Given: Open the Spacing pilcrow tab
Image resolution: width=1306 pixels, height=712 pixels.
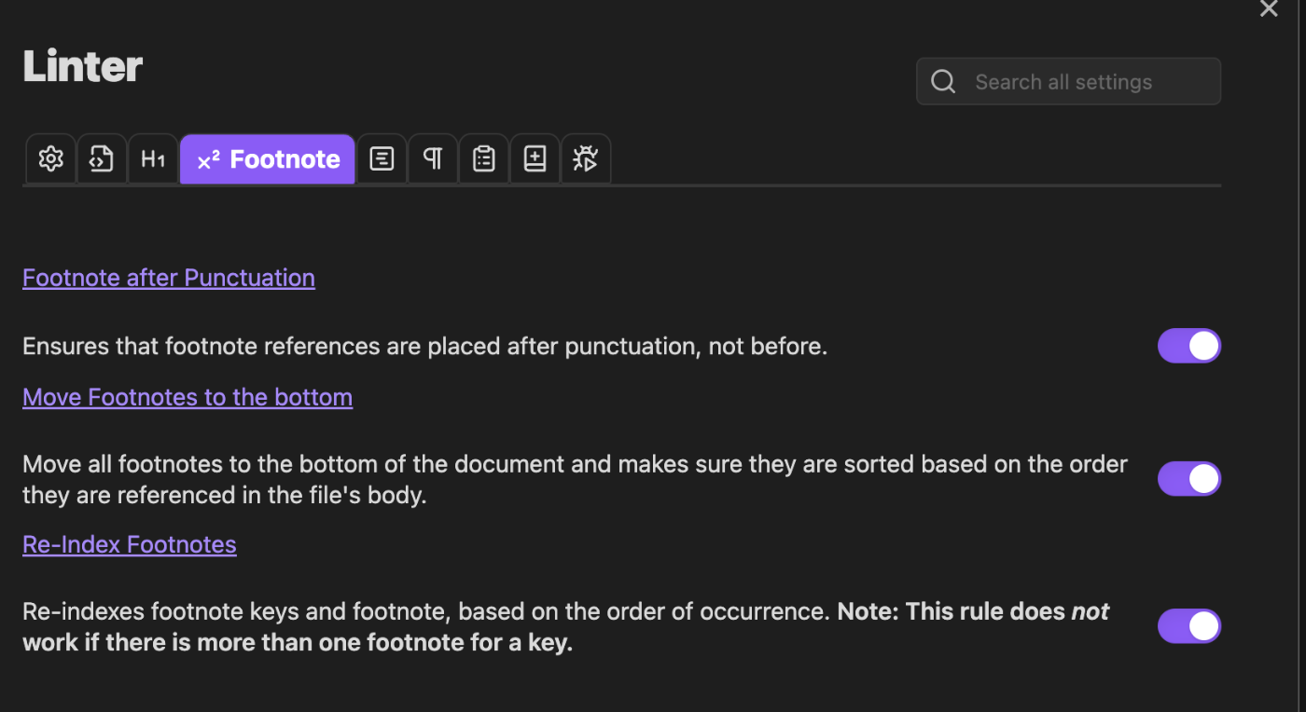Looking at the screenshot, I should click(433, 159).
